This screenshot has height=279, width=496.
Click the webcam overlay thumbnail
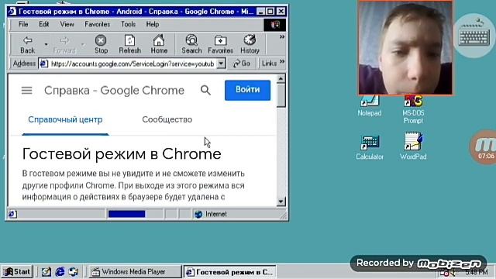[x=405, y=48]
